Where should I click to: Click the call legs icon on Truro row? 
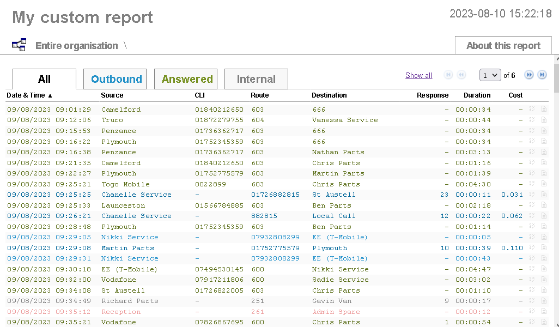[532, 120]
